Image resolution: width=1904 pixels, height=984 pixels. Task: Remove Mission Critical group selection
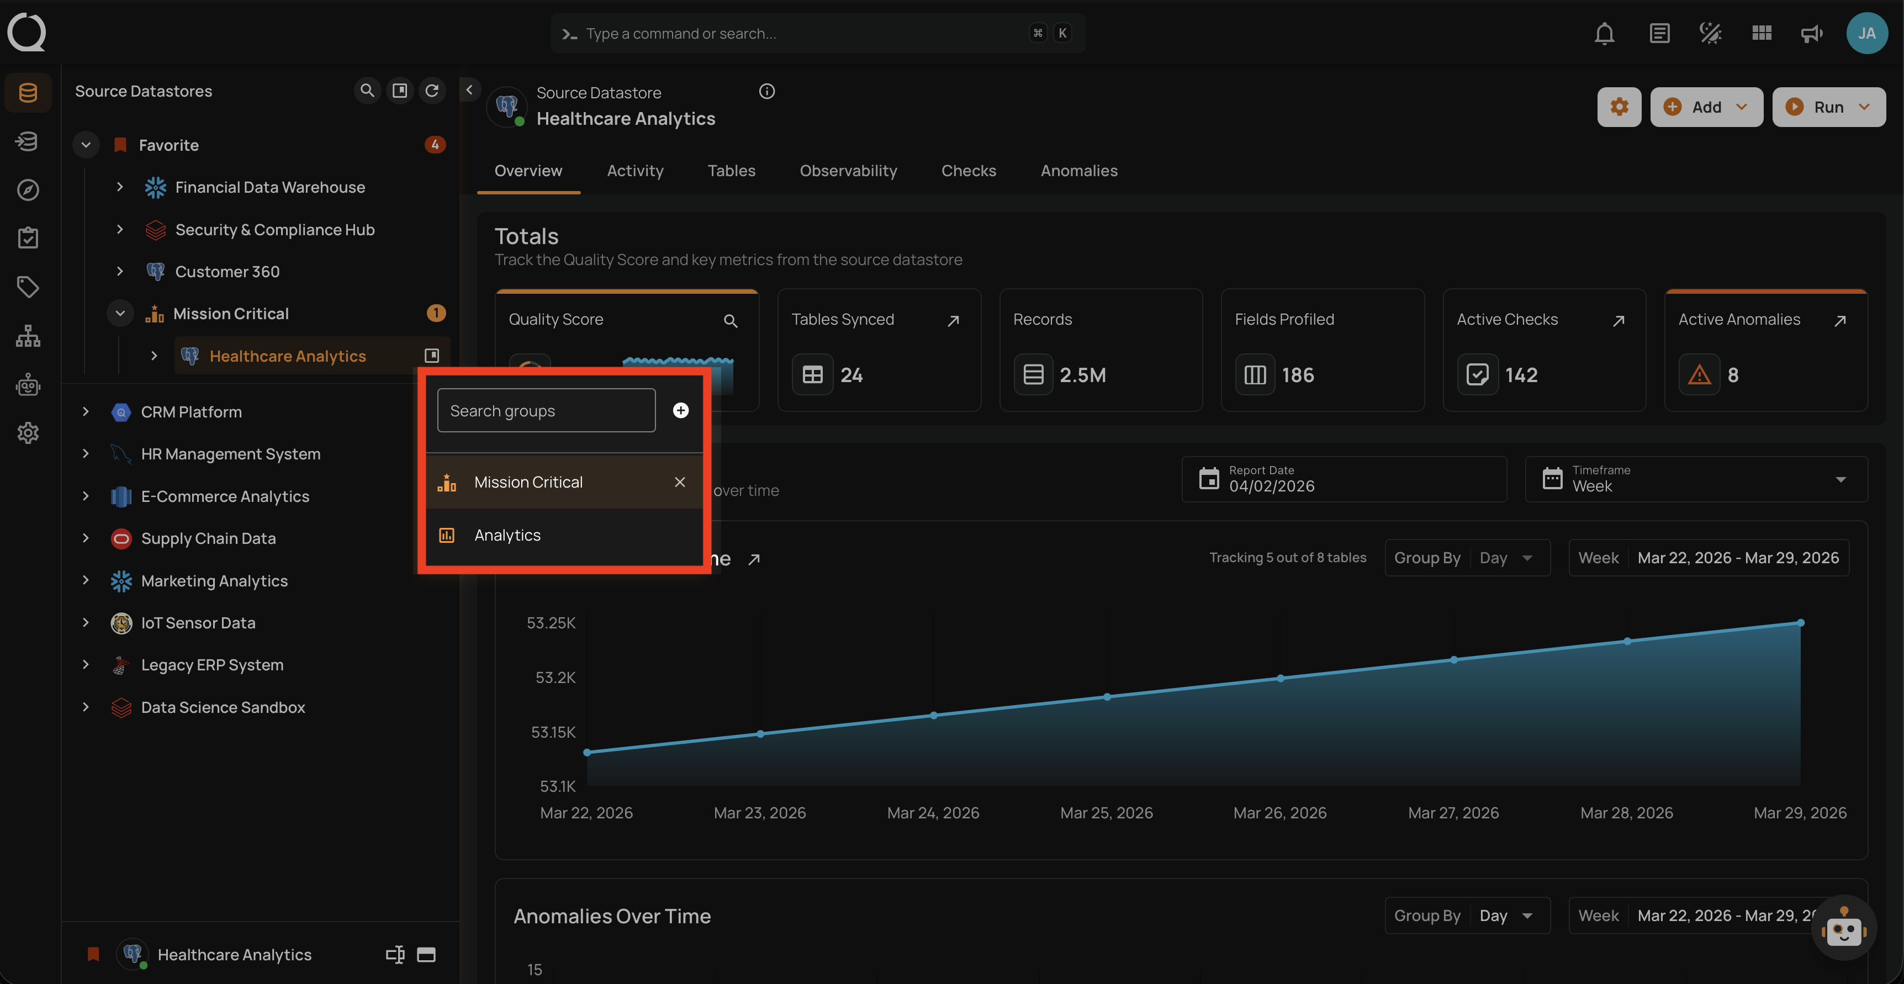click(x=680, y=482)
